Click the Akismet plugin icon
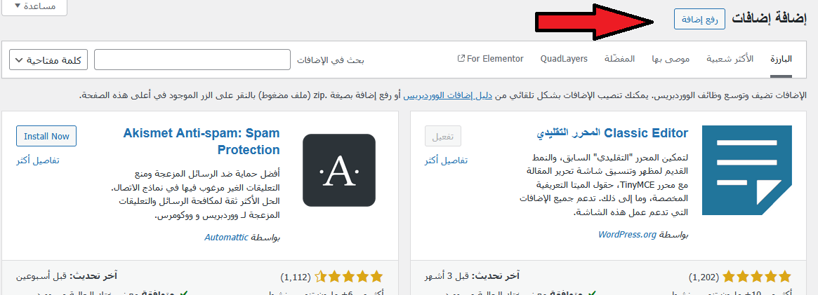The height and width of the screenshot is (295, 818). tap(339, 170)
